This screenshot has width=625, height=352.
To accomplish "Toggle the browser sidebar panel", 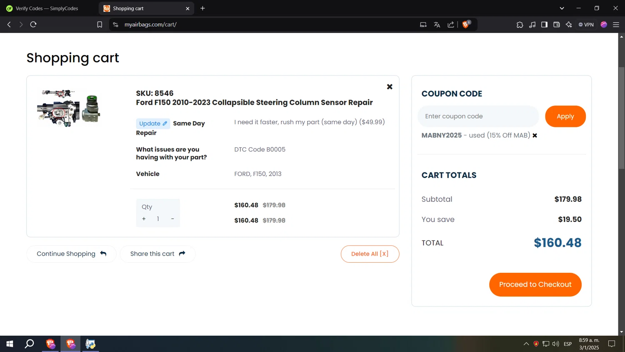I will [544, 25].
